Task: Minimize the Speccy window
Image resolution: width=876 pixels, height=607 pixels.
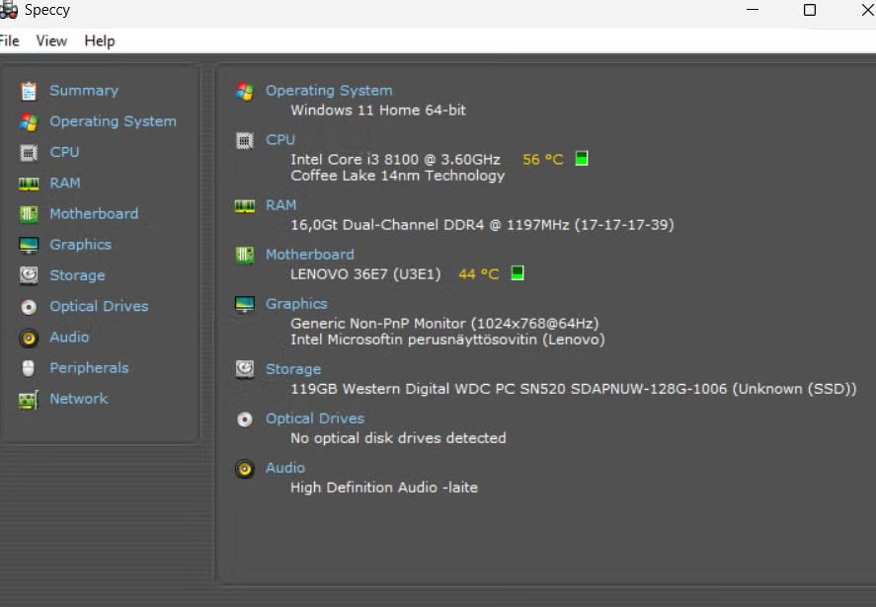Action: pos(753,10)
